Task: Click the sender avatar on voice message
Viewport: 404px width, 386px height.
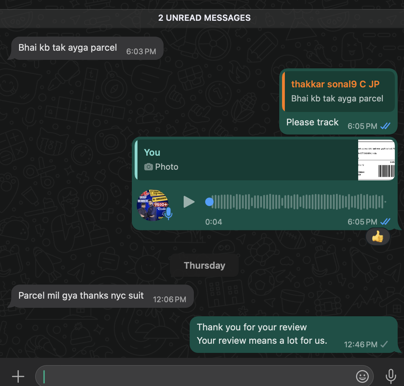Action: coord(152,205)
